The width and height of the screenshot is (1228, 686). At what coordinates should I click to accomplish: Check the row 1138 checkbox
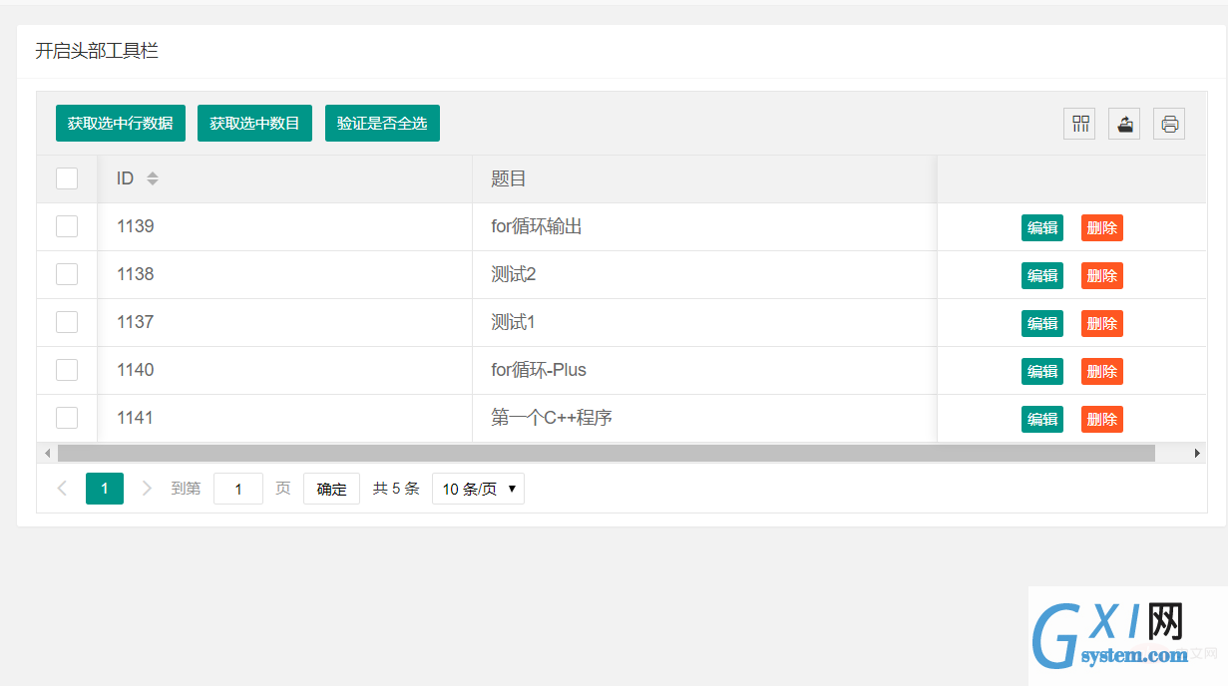coord(67,274)
